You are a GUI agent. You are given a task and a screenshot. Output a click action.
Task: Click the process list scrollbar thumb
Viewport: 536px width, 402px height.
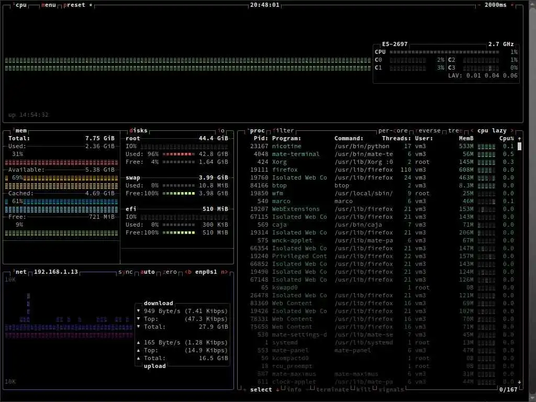[520, 147]
